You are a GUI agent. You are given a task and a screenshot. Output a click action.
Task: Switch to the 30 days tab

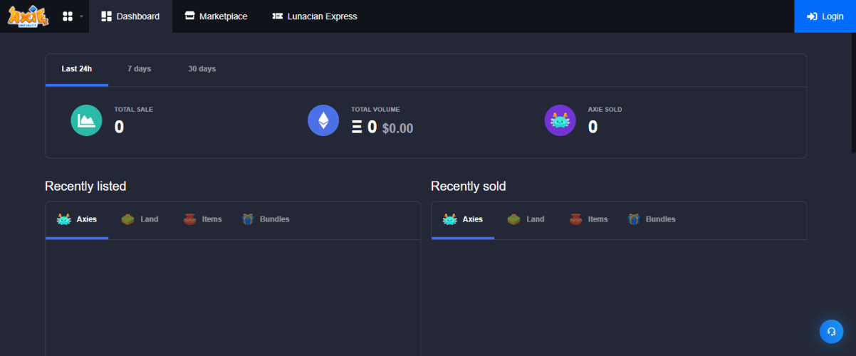[x=202, y=69]
